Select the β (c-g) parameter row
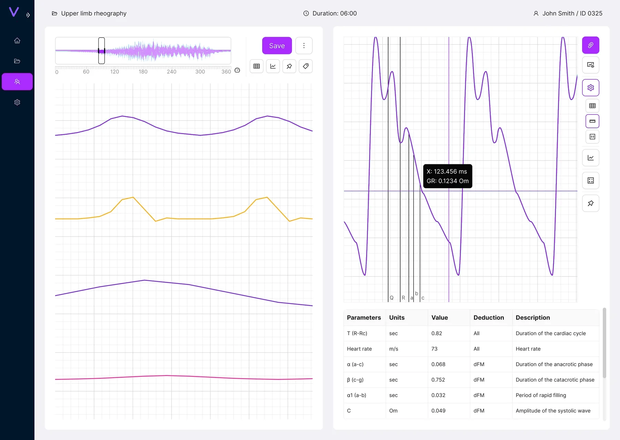The width and height of the screenshot is (620, 440). pyautogui.click(x=471, y=380)
